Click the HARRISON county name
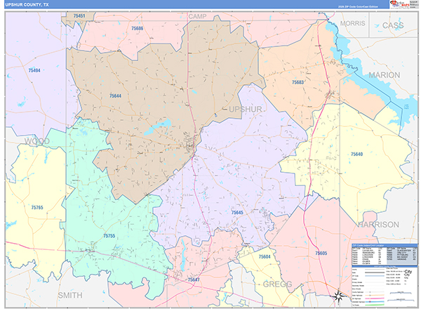Image resolution: width=421 pixels, height=309 pixels. click(379, 224)
